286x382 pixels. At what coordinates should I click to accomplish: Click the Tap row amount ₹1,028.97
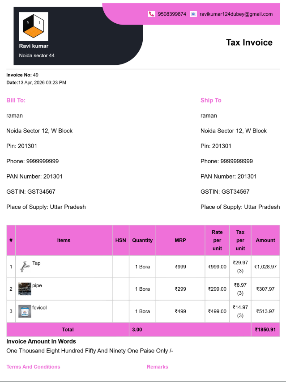pos(265,267)
